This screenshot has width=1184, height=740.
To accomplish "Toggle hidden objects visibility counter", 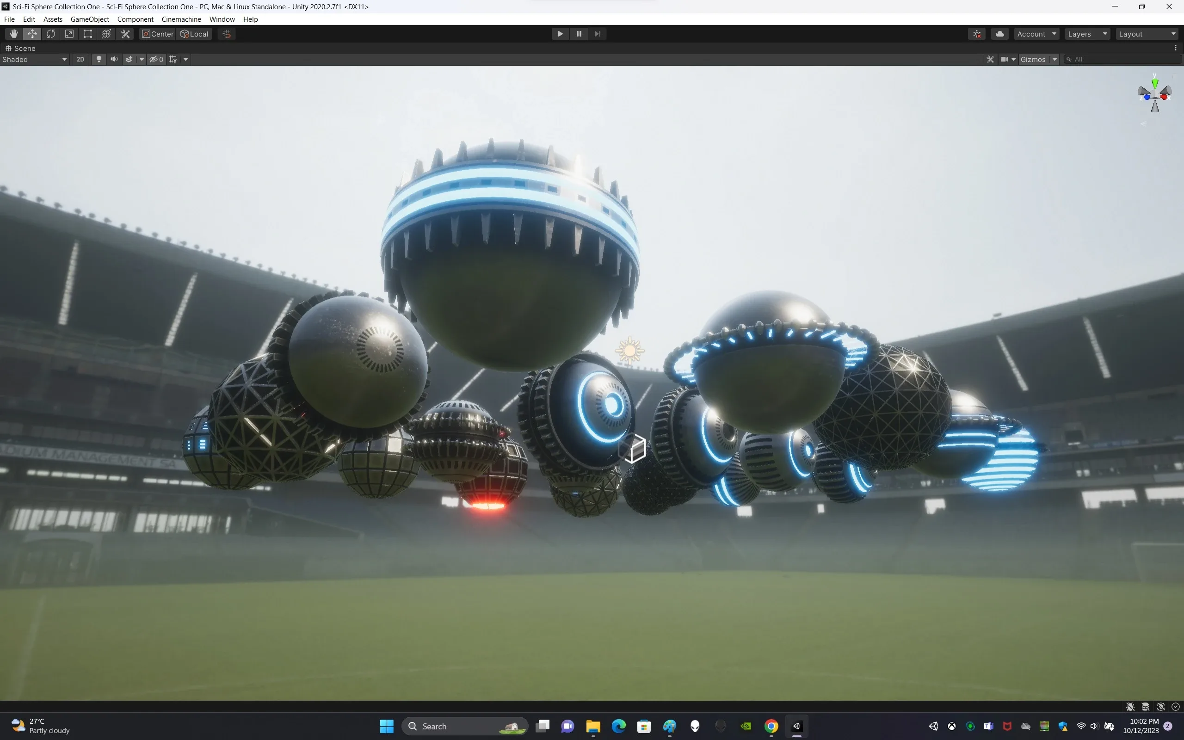I will 157,59.
